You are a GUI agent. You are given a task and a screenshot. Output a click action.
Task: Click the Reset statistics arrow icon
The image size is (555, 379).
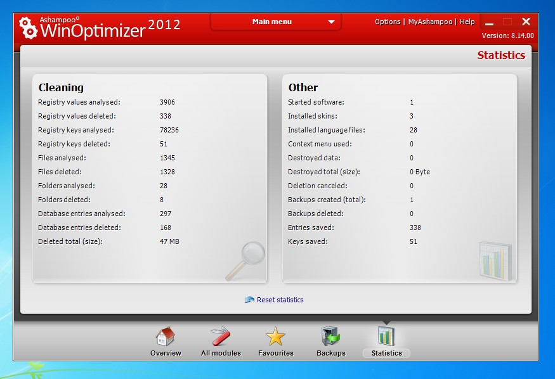click(x=249, y=300)
